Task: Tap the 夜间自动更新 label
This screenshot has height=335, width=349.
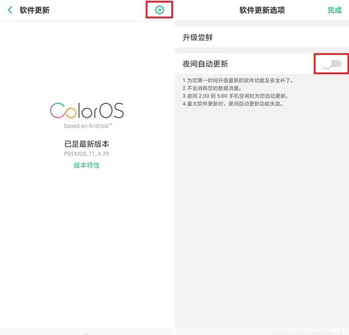Action: tap(205, 64)
